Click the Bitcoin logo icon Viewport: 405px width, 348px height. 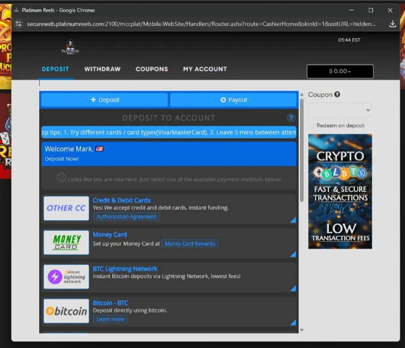point(66,311)
